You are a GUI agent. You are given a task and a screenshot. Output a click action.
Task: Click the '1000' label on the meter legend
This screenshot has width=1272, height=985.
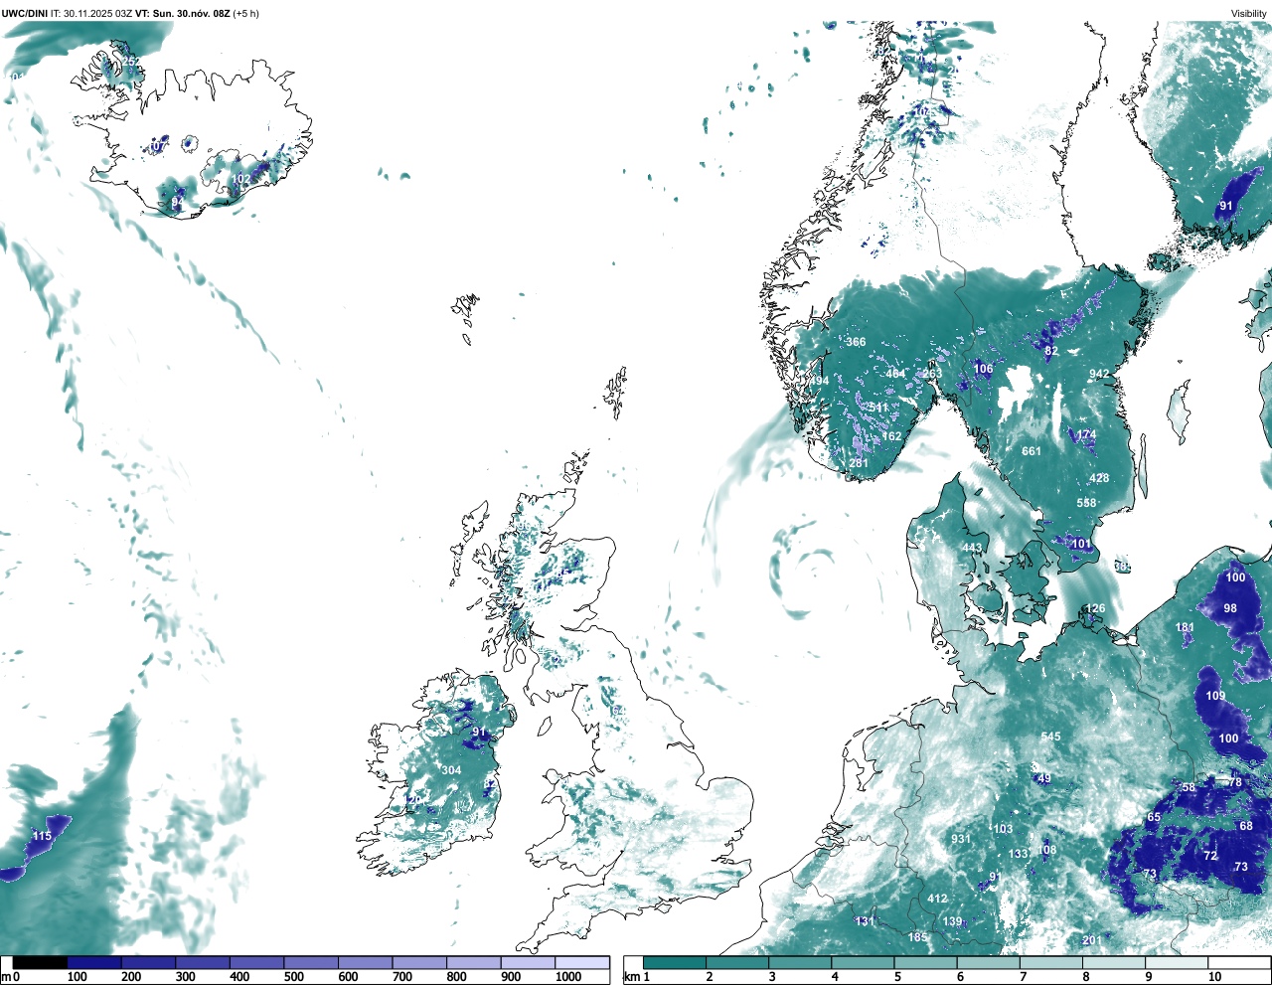[x=568, y=977]
